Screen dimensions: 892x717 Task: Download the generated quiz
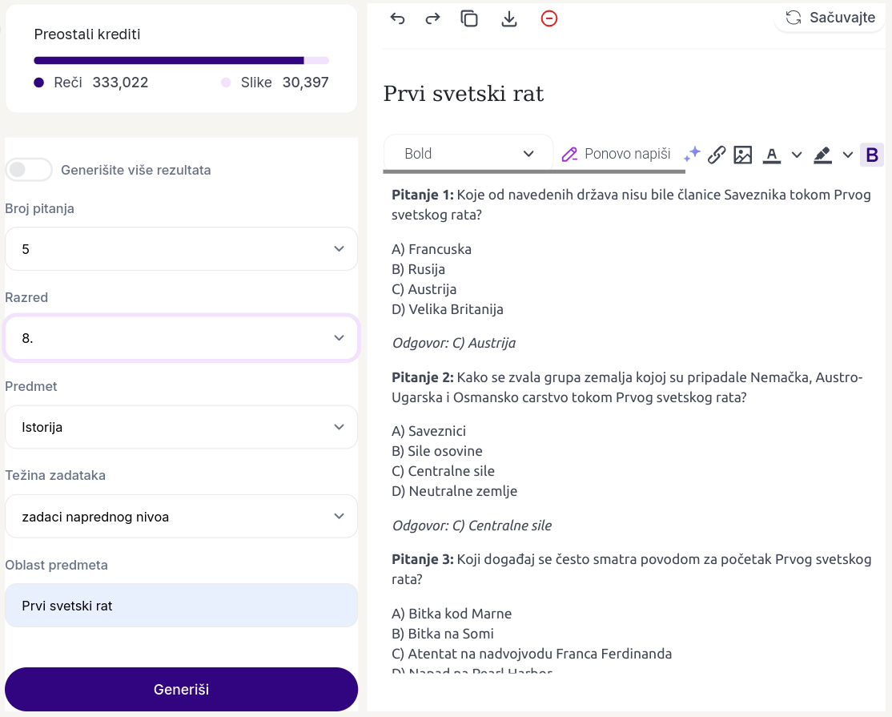pyautogui.click(x=509, y=18)
